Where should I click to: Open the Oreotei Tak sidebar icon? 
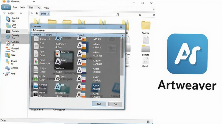8,19
